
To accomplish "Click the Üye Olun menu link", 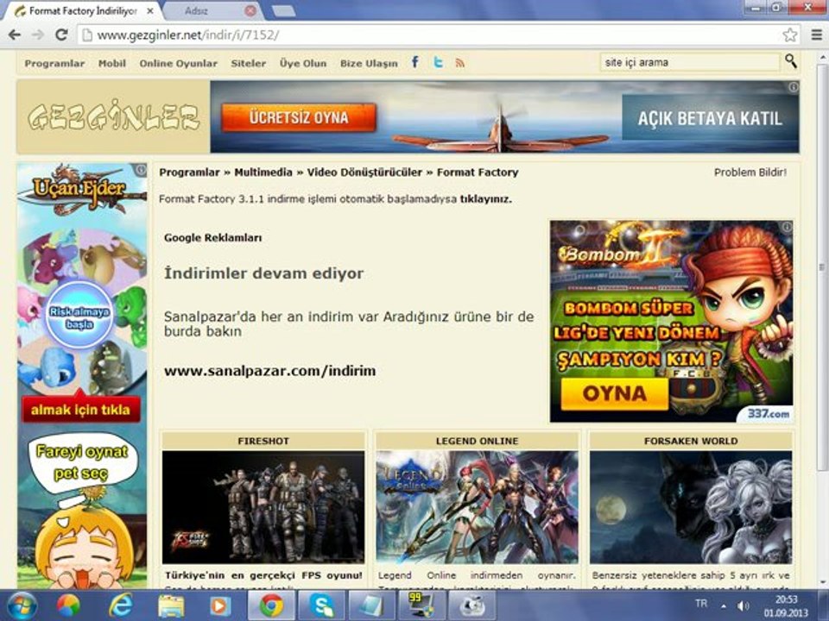I will pyautogui.click(x=303, y=63).
